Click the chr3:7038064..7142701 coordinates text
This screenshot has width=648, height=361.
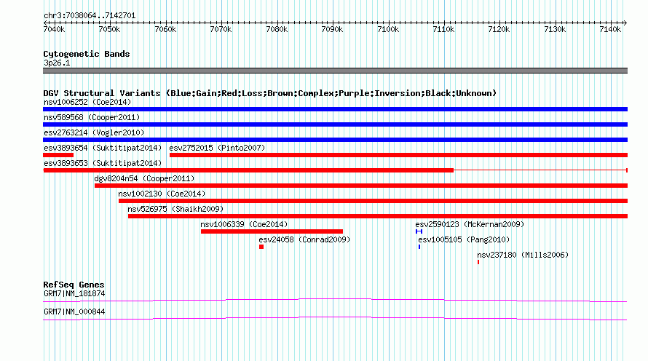(x=90, y=16)
